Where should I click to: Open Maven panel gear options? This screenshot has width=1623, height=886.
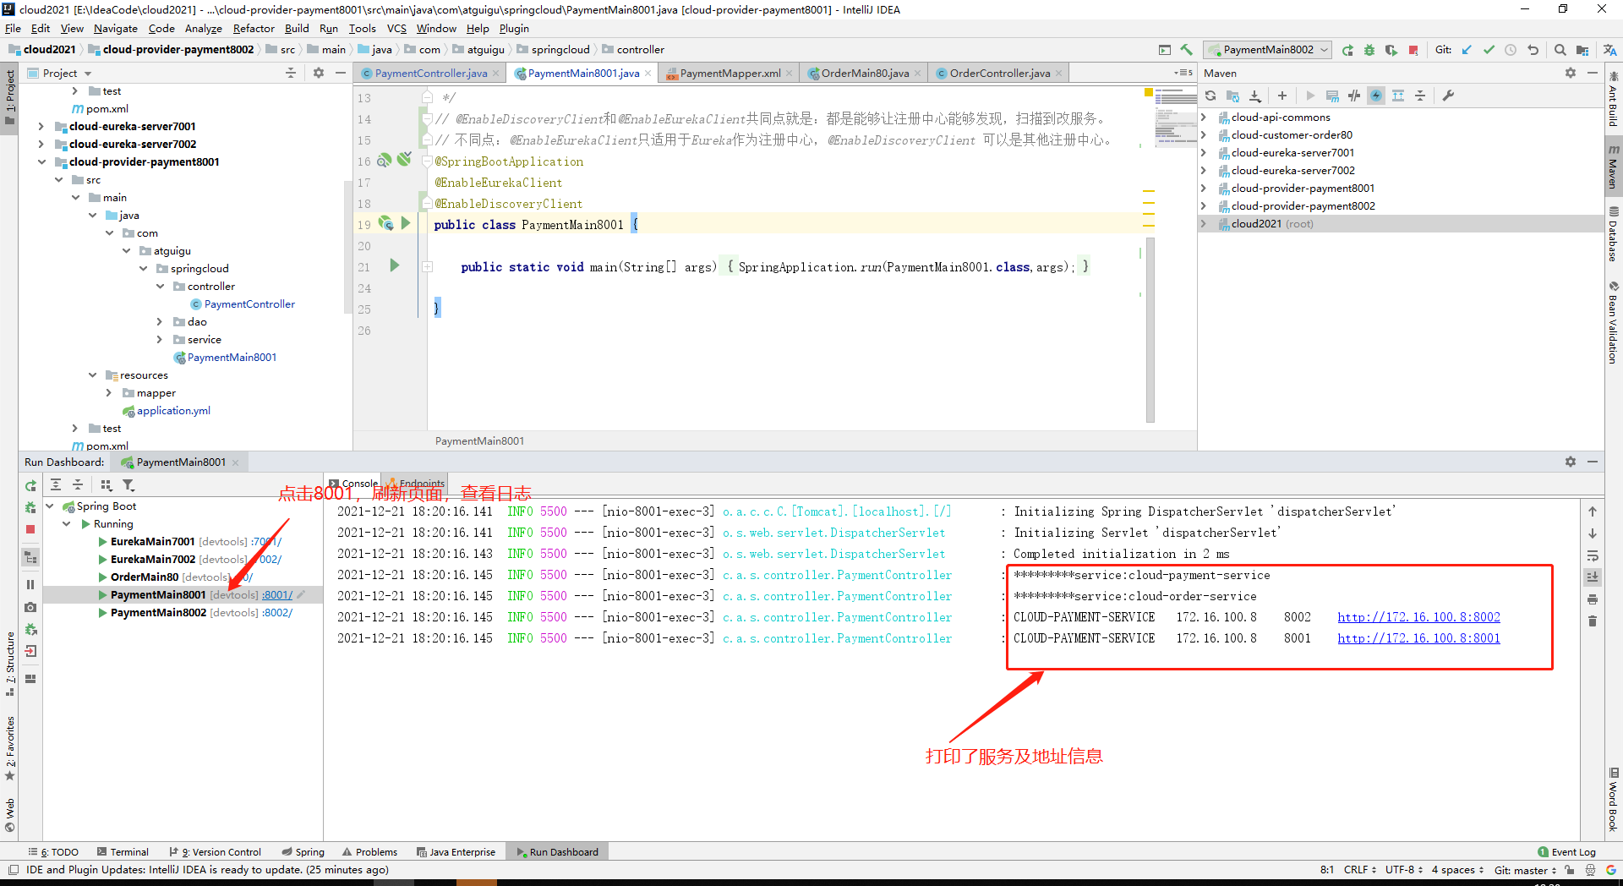[1571, 74]
